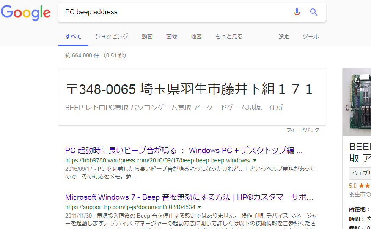Screen dimensions: 371x229
Task: Start voice search with the microphone icon
Action: [297, 12]
